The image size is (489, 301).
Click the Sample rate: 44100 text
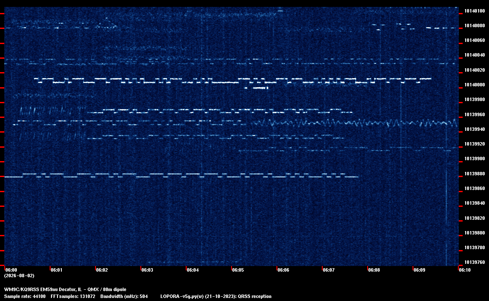point(25,296)
